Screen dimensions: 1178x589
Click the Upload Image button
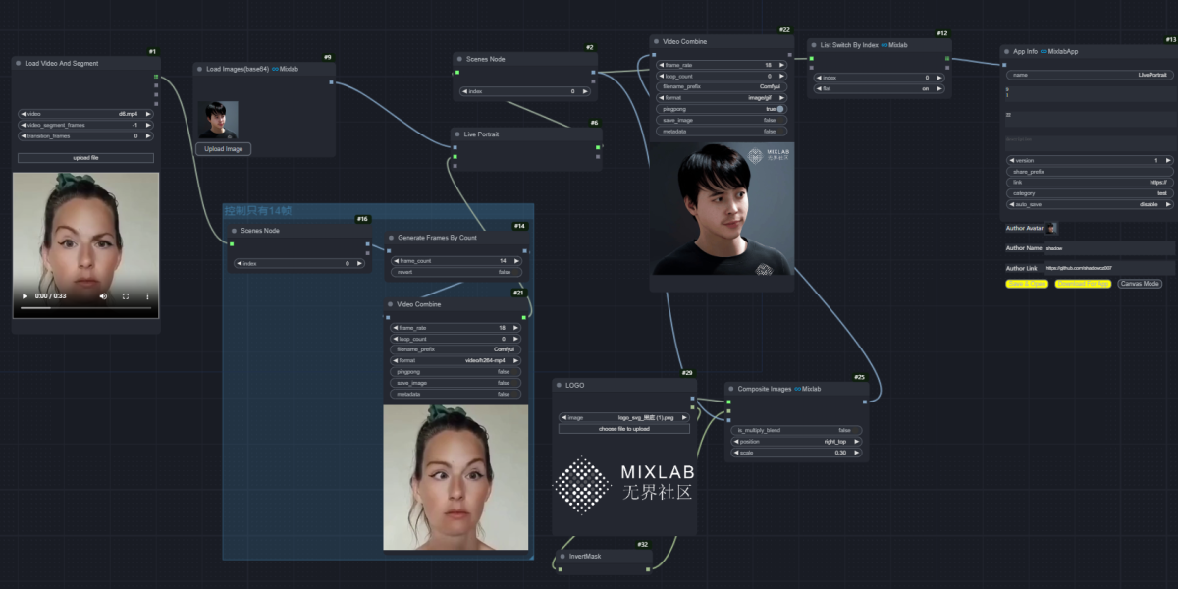[224, 149]
